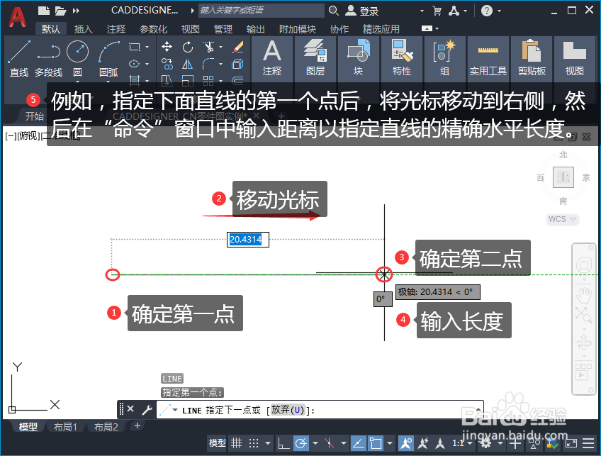Image resolution: width=601 pixels, height=456 pixels.
Task: Click 模型 button in status bar
Action: coord(218,443)
